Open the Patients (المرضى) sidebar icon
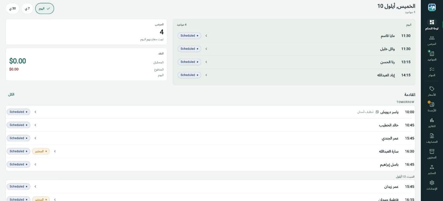The width and height of the screenshot is (443, 201). 432,38
